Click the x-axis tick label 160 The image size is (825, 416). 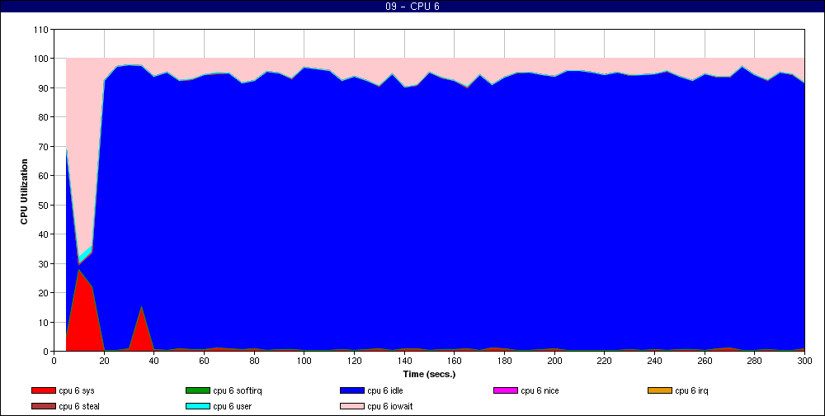pyautogui.click(x=455, y=361)
